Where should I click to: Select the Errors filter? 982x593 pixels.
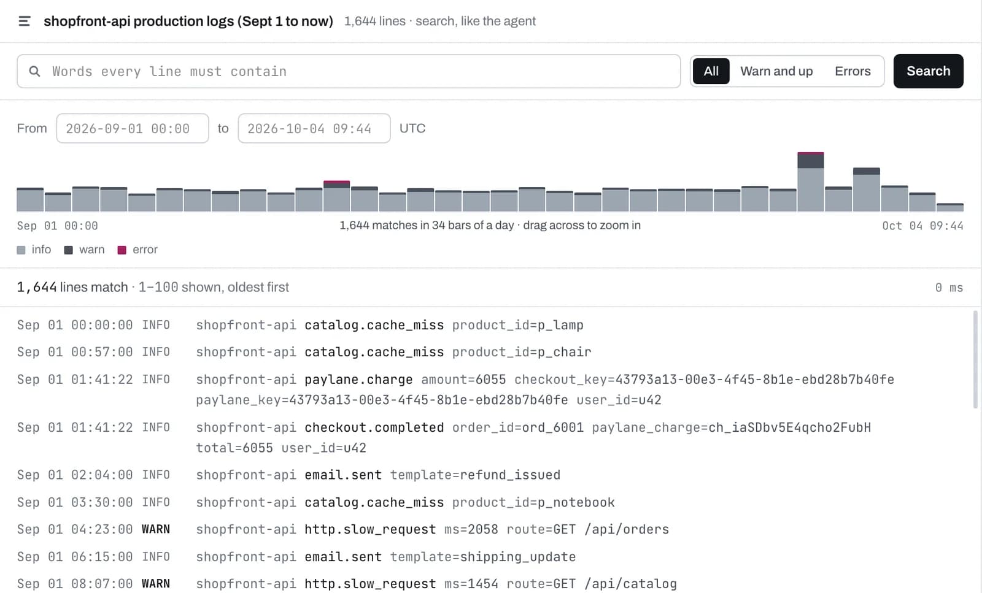852,71
